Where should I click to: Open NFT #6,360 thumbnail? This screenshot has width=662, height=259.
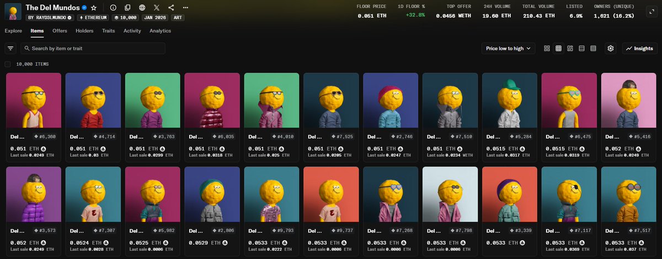tap(33, 100)
